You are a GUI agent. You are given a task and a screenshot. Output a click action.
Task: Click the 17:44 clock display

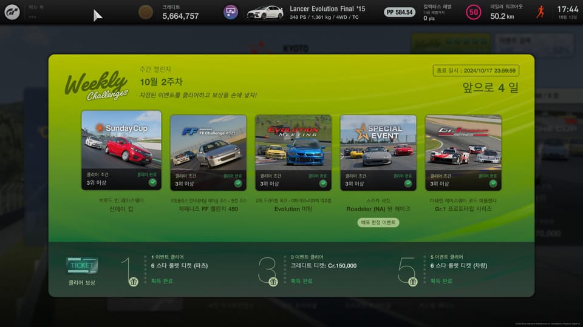568,9
